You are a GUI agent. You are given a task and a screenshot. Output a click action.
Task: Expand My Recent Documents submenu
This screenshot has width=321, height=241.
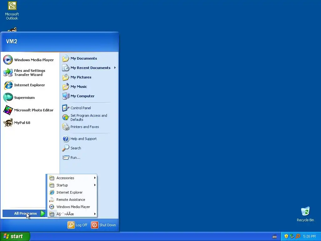click(x=89, y=68)
